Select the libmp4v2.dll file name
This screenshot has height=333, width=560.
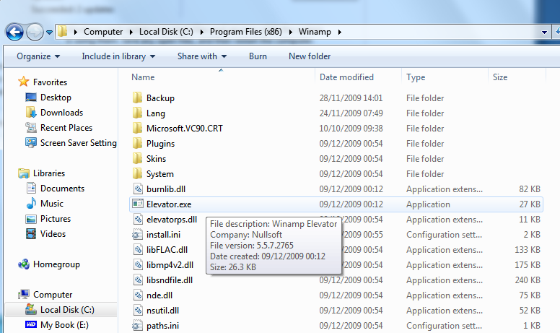point(170,265)
